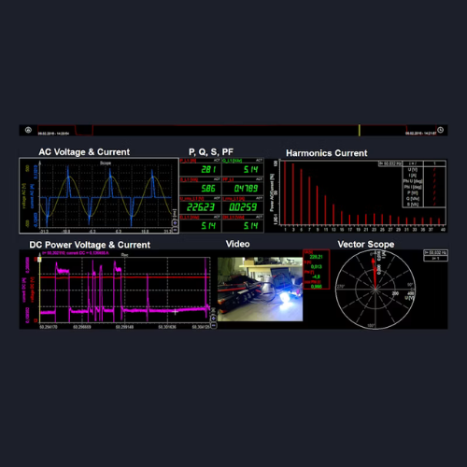Select the I_rms meter showing 0.0259
This screenshot has width=467, height=467.
[x=243, y=205]
